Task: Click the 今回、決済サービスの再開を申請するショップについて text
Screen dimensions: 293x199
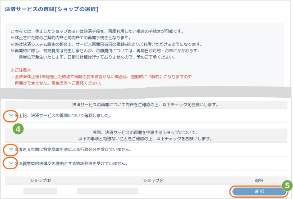Action: point(145,132)
